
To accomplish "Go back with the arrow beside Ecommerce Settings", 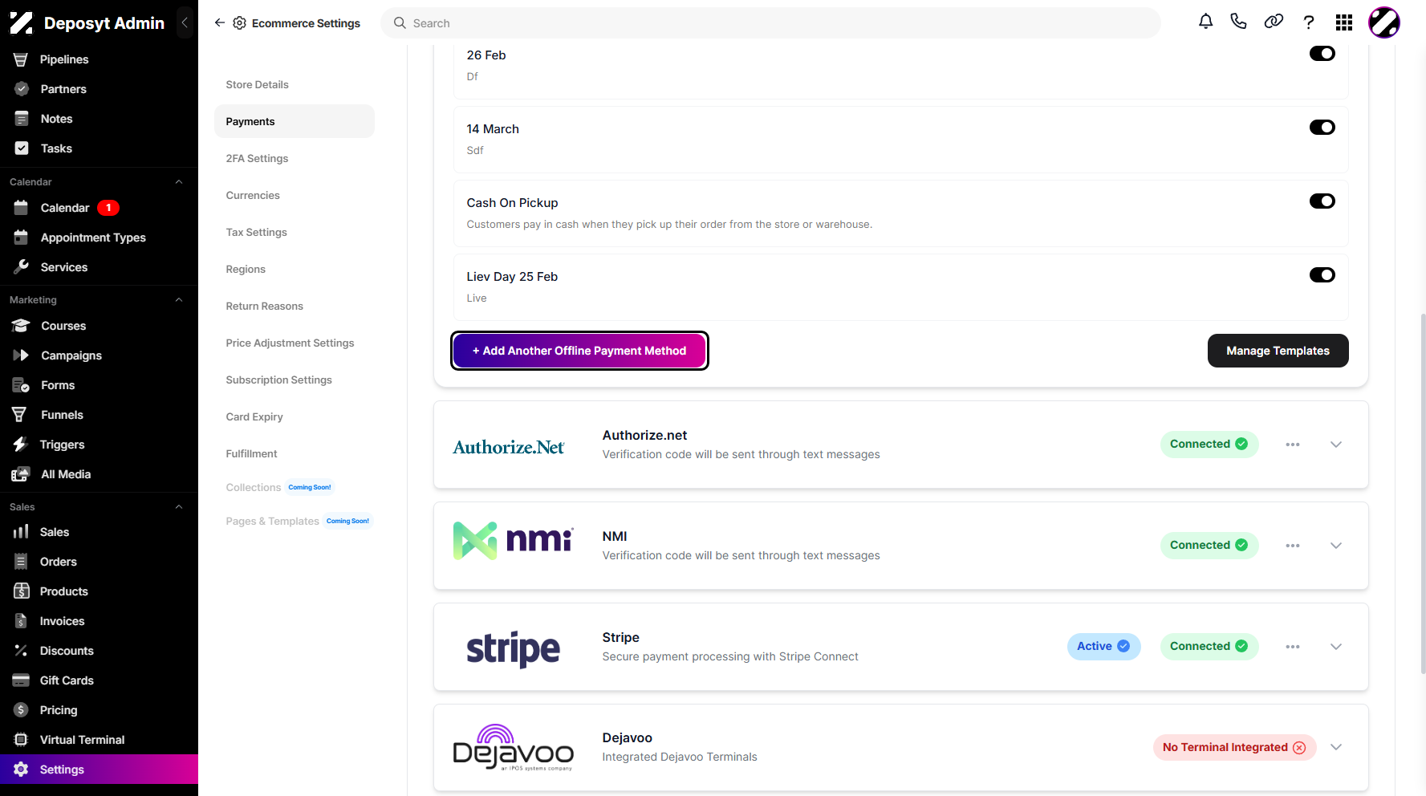I will point(219,22).
